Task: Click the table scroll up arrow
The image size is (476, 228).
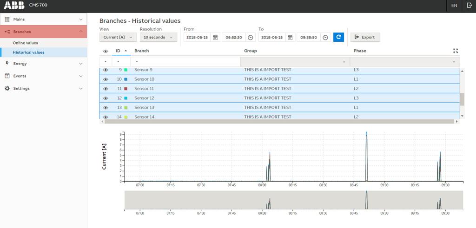Action: [x=462, y=71]
